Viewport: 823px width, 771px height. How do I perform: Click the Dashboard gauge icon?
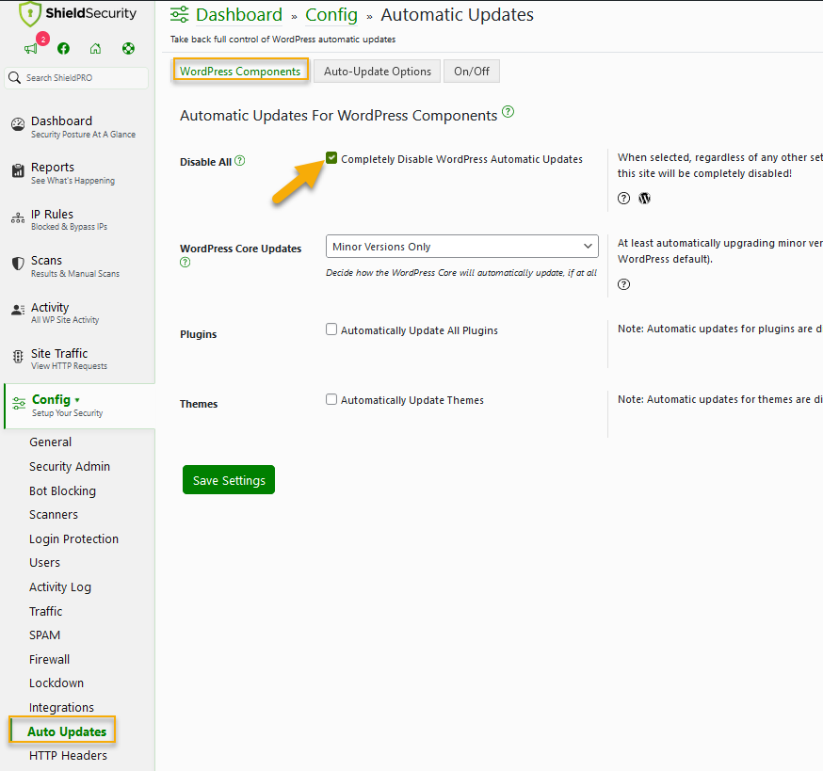18,124
